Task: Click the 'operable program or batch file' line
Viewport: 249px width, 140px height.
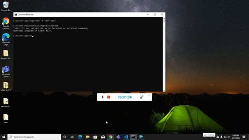Action: (x=33, y=31)
